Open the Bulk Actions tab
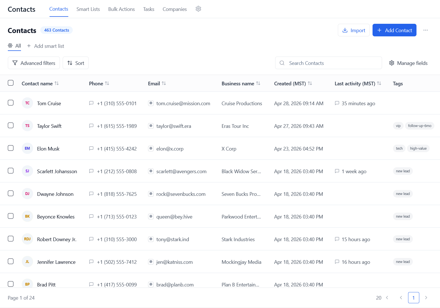Viewport: 440px width, 308px height. (121, 9)
